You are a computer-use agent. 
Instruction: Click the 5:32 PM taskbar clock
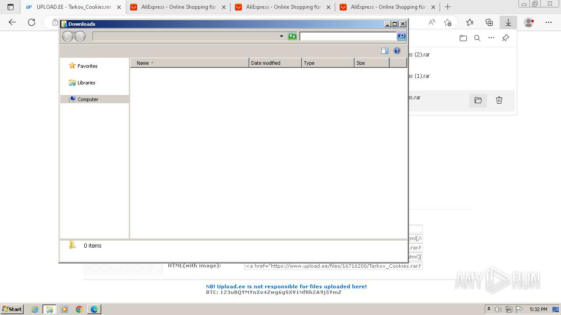pos(539,309)
